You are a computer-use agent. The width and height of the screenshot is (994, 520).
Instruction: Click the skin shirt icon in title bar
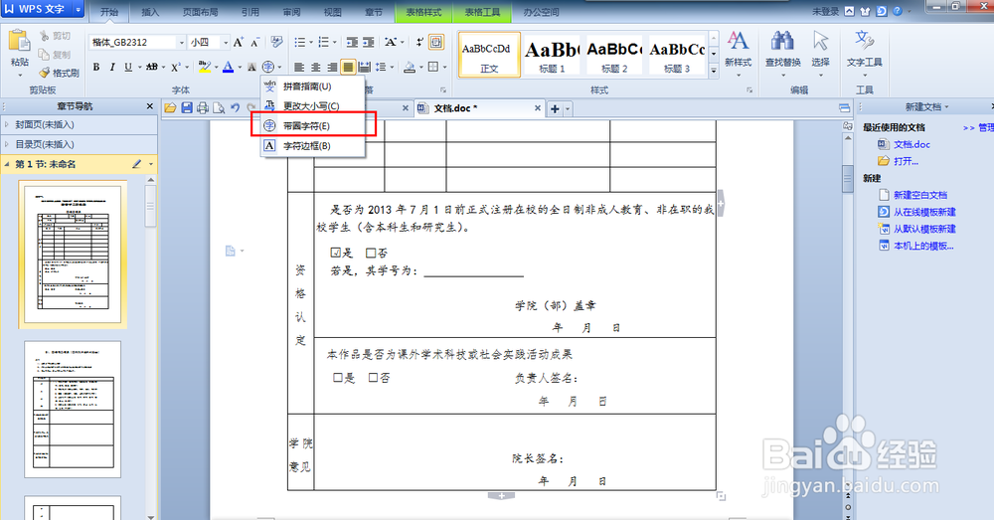(x=866, y=11)
